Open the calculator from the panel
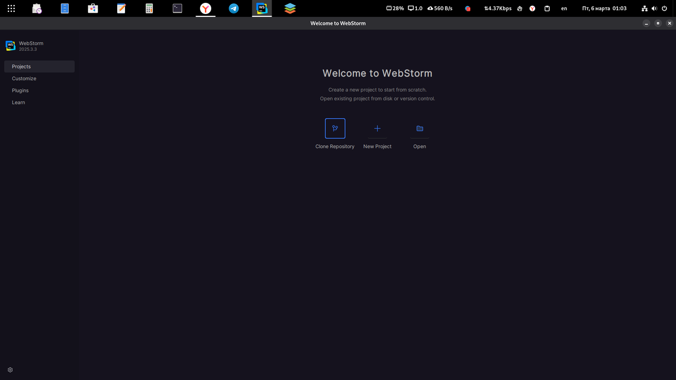676x380 pixels. point(149,8)
